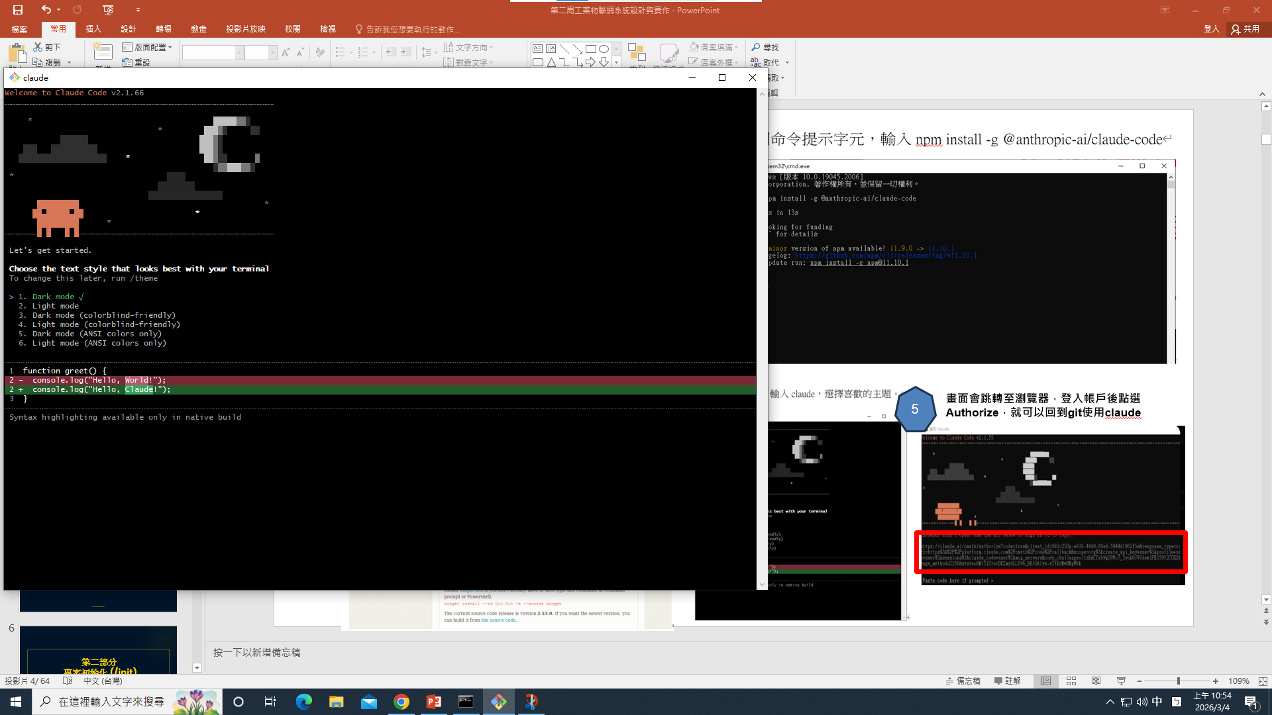Viewport: 1272px width, 715px height.
Task: Open the 投影片放映 ribbon tab
Action: pos(245,29)
